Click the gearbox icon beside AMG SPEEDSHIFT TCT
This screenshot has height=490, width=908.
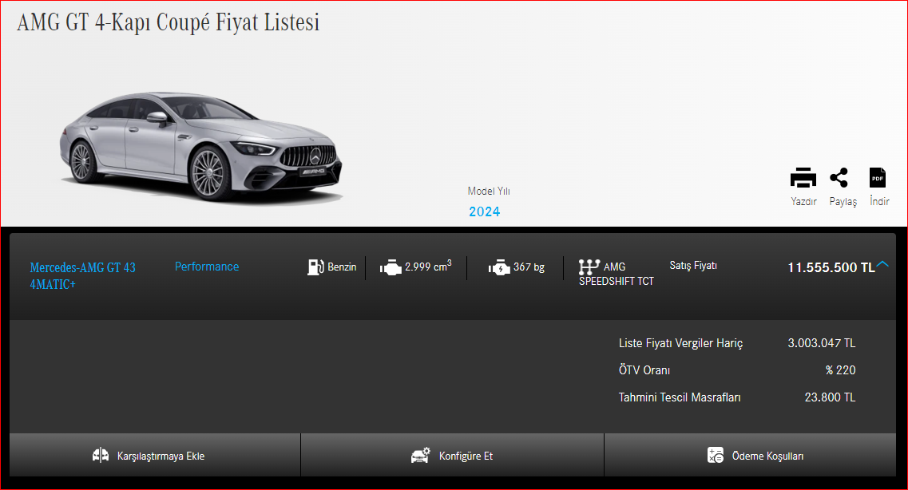tap(589, 267)
